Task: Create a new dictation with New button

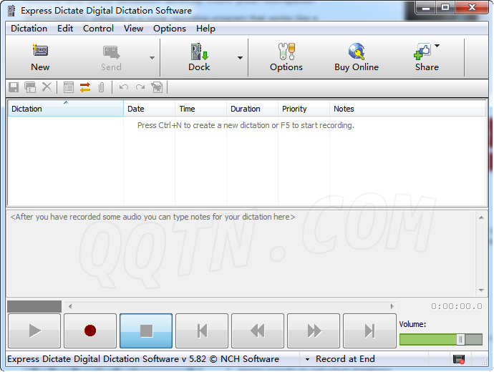Action: (x=40, y=57)
